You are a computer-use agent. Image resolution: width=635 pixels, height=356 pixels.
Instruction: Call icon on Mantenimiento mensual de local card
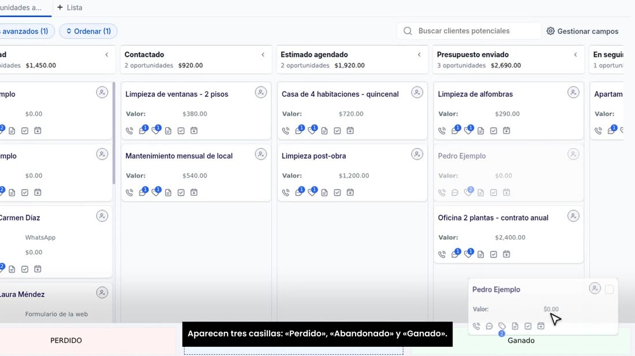(x=129, y=193)
